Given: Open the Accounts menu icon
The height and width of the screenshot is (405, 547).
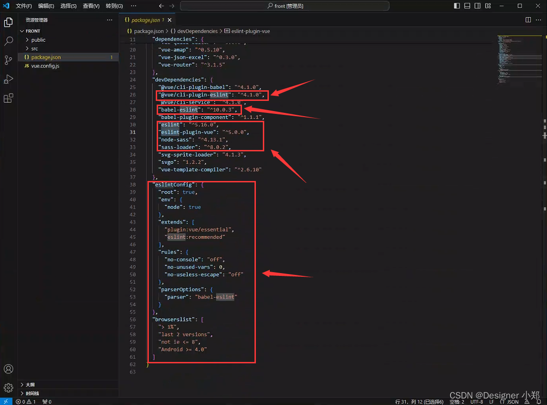Looking at the screenshot, I should pos(8,369).
